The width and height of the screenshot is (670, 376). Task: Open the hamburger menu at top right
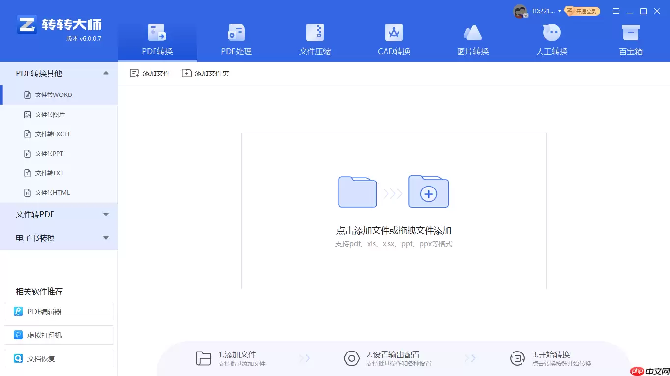616,11
